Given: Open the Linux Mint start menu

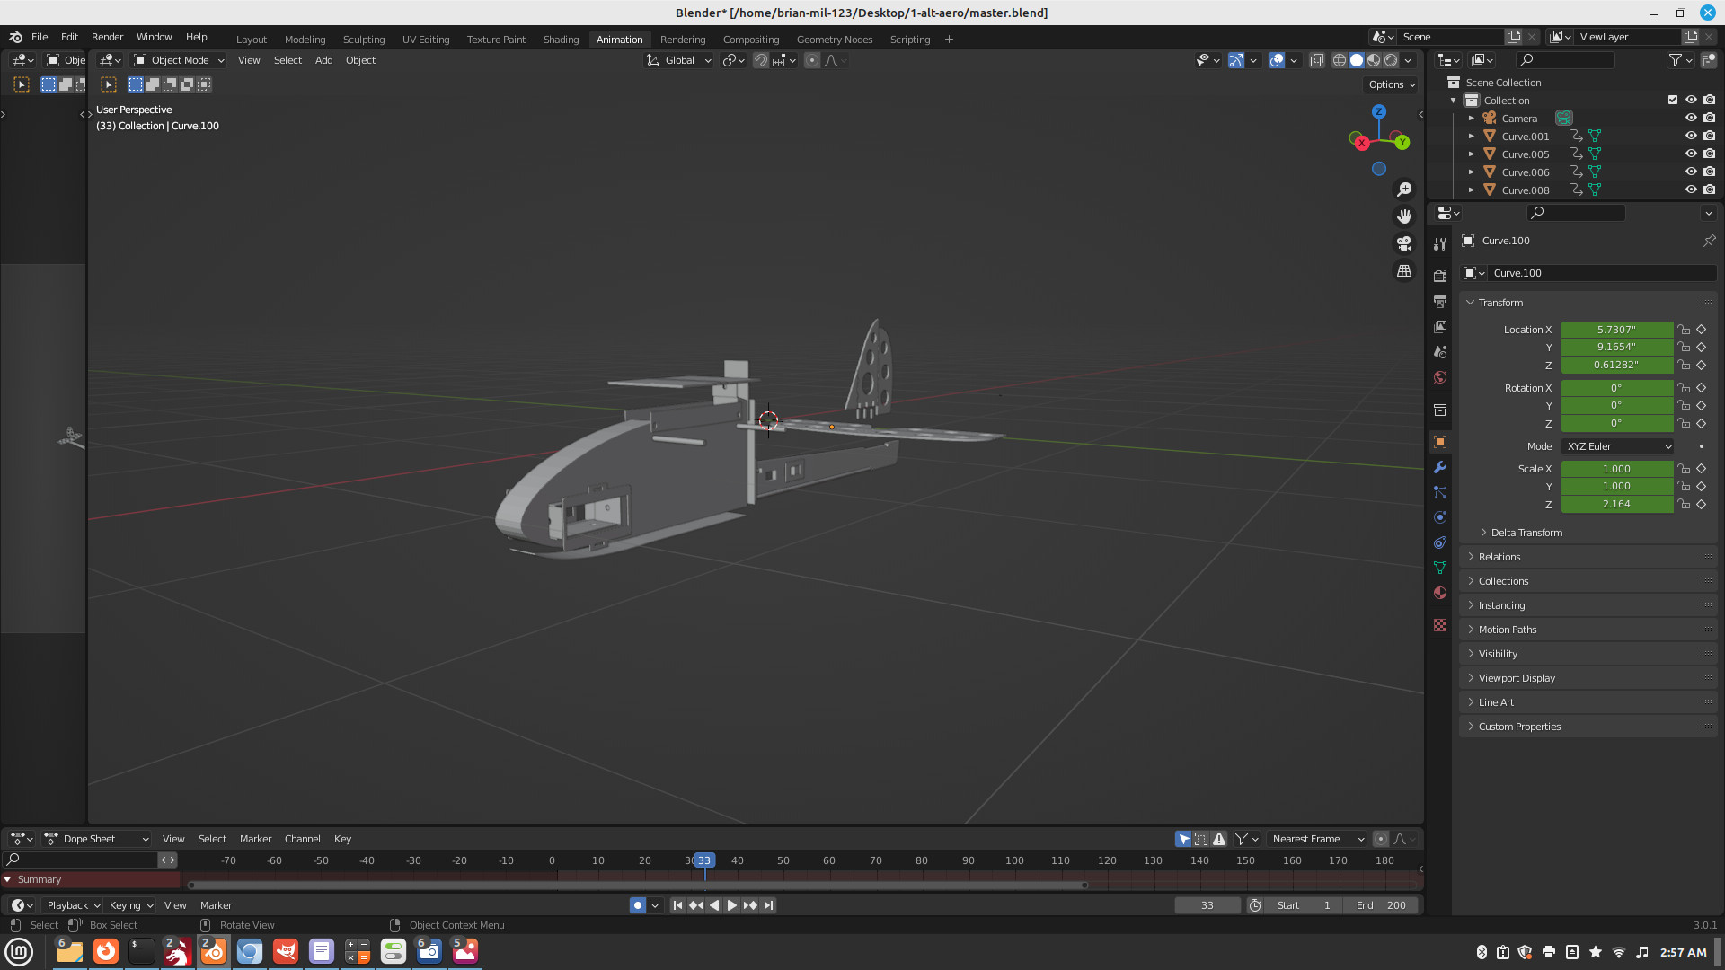Looking at the screenshot, I should [x=19, y=951].
